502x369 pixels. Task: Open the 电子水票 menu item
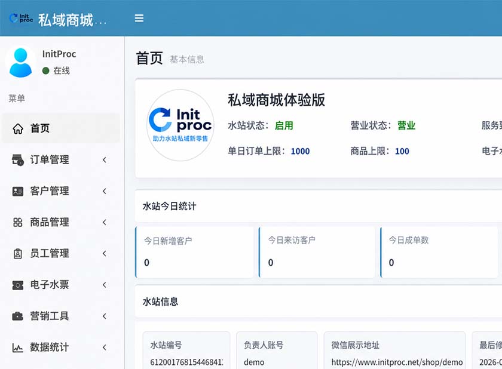(x=61, y=285)
